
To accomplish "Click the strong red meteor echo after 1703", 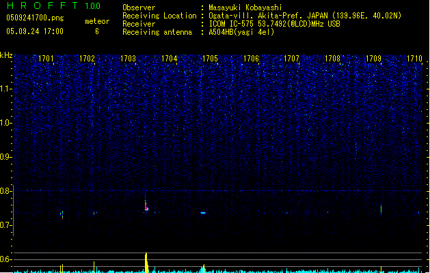I will pos(146,205).
